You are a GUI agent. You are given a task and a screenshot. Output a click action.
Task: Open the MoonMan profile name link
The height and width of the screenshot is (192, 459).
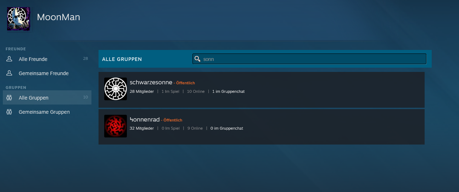tap(58, 17)
